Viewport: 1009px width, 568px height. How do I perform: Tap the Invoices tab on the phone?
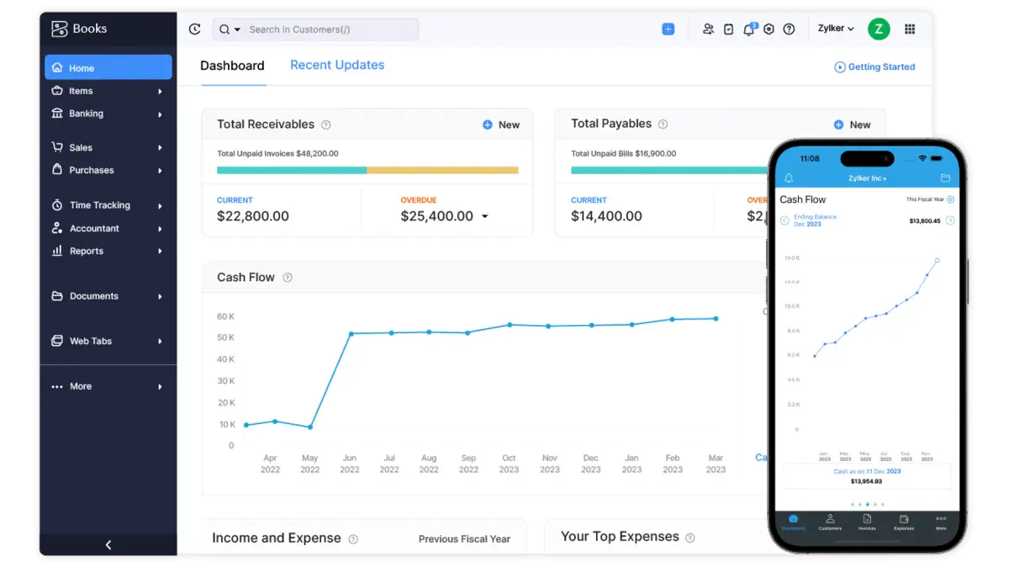867,522
